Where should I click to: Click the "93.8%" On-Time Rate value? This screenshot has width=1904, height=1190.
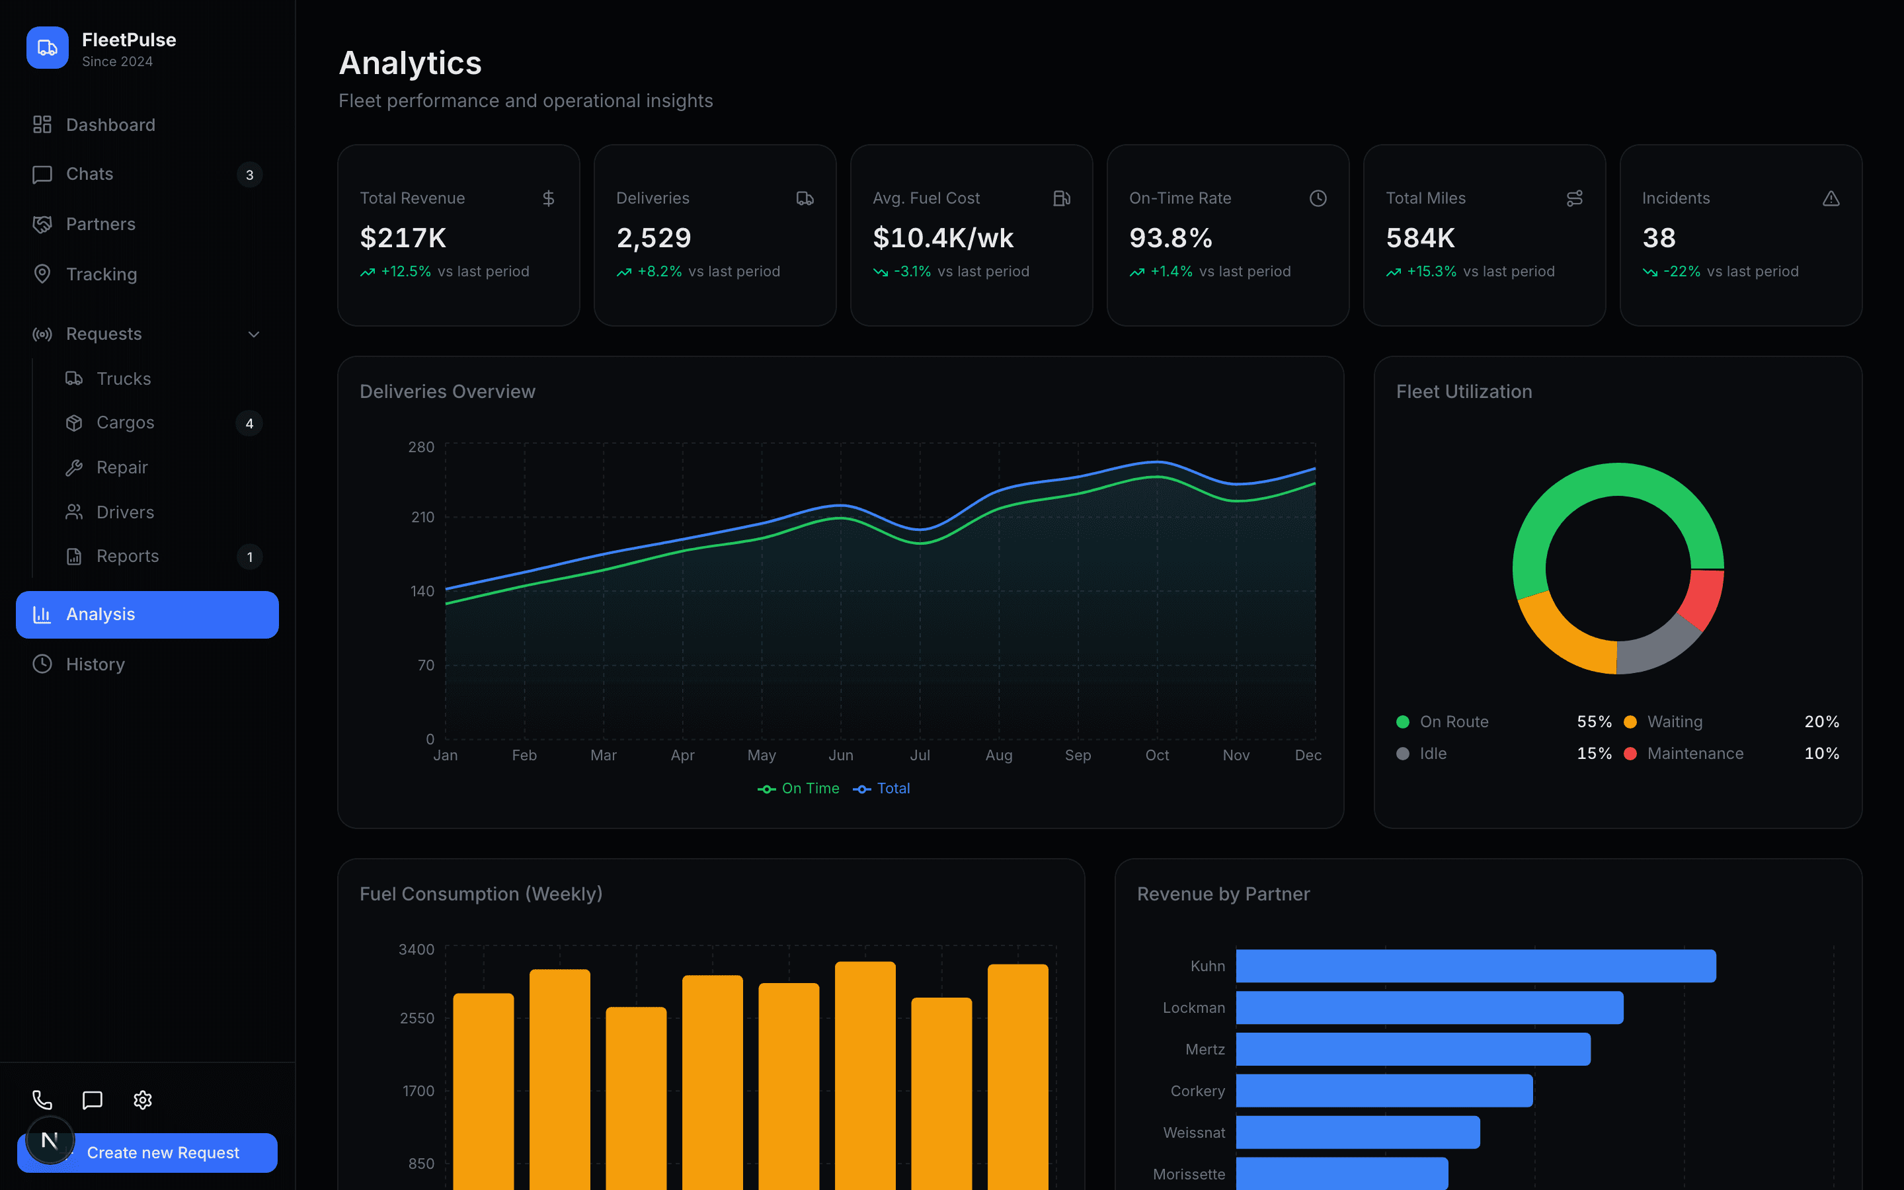[1171, 238]
